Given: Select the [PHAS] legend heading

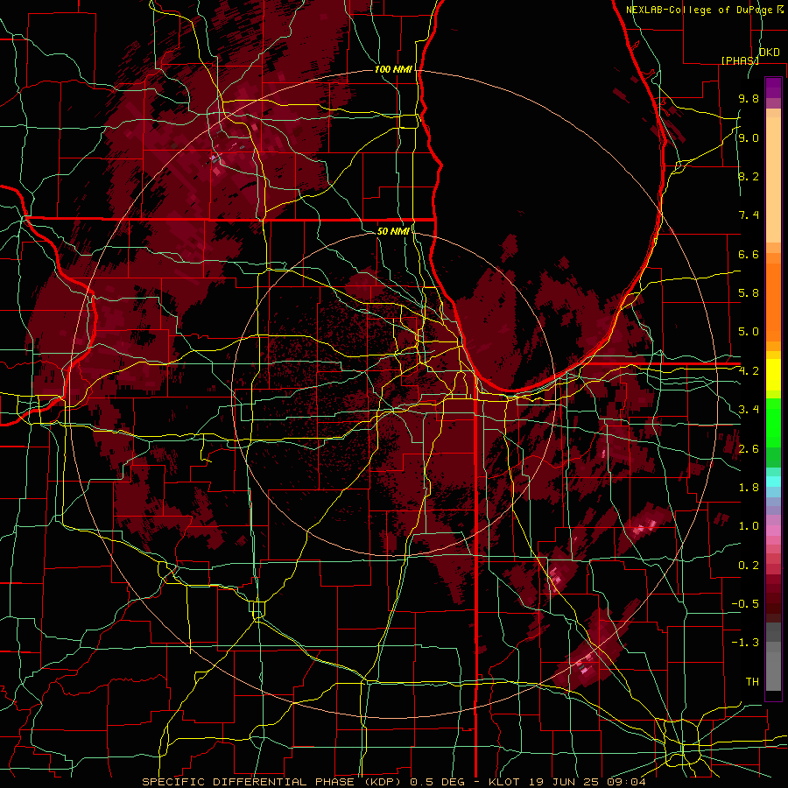Looking at the screenshot, I should [740, 60].
